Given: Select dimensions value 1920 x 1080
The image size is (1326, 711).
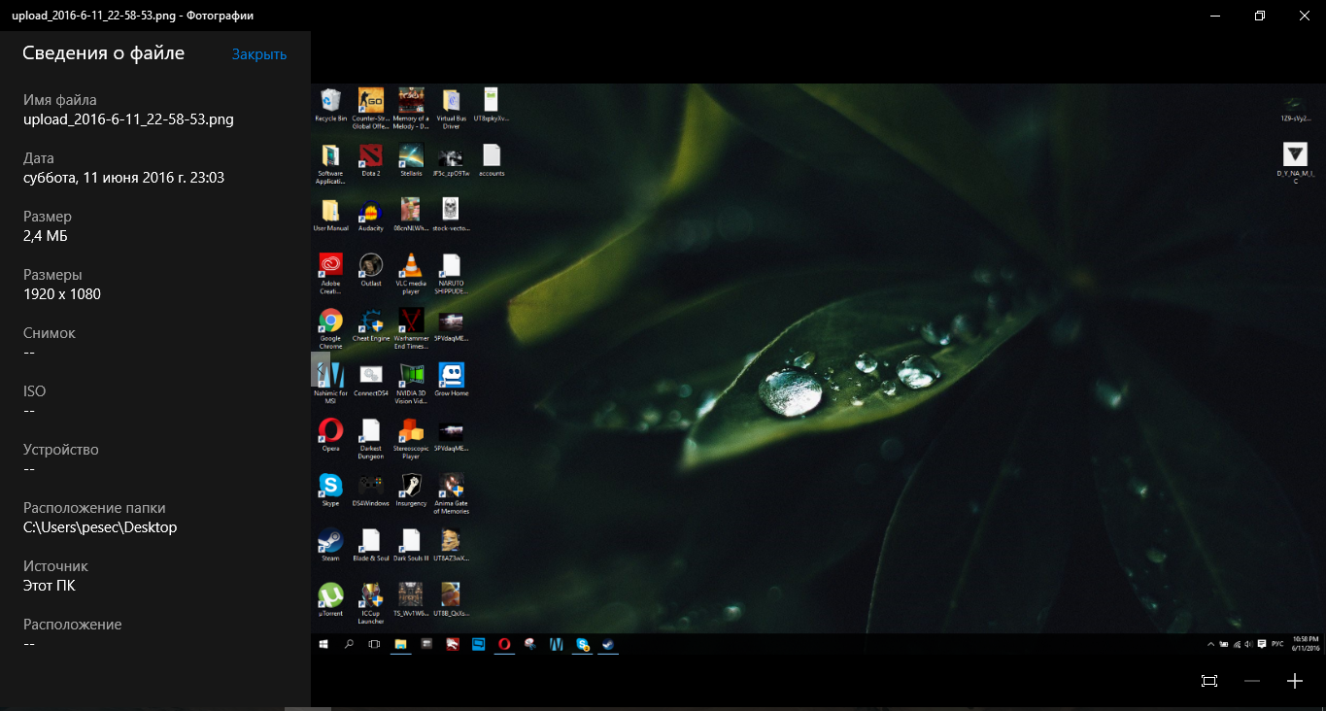Looking at the screenshot, I should point(62,294).
